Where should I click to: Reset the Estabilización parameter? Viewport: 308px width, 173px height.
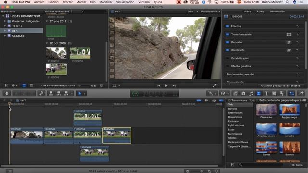[297, 58]
